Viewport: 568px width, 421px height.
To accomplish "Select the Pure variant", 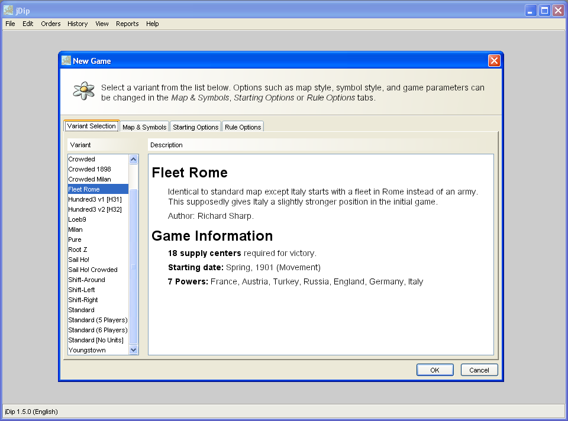I will point(98,239).
